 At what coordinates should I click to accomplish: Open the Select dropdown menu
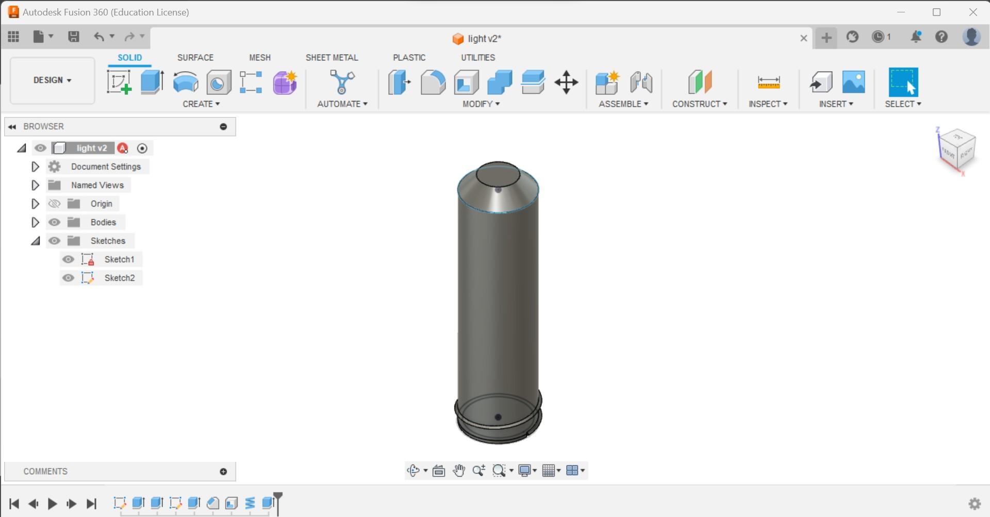pyautogui.click(x=903, y=104)
